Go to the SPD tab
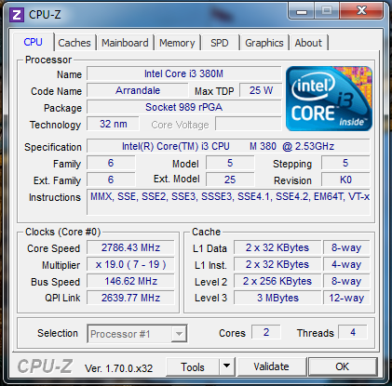 (x=220, y=43)
